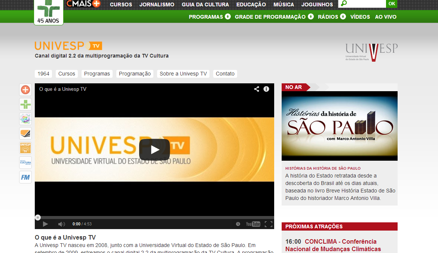Select the Sobre a Univesp TV tab

pyautogui.click(x=183, y=74)
